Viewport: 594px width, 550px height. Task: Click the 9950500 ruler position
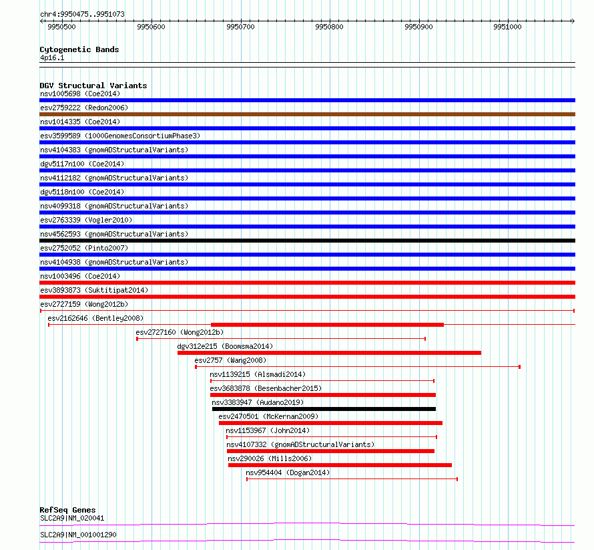62,27
